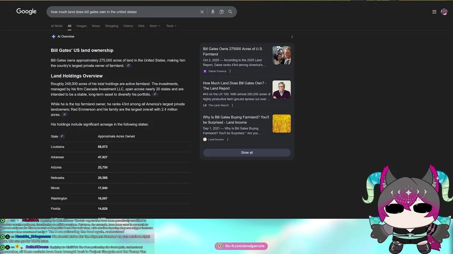This screenshot has width=453, height=254.
Task: Click the 69,073 acres value
Action: 103,147
